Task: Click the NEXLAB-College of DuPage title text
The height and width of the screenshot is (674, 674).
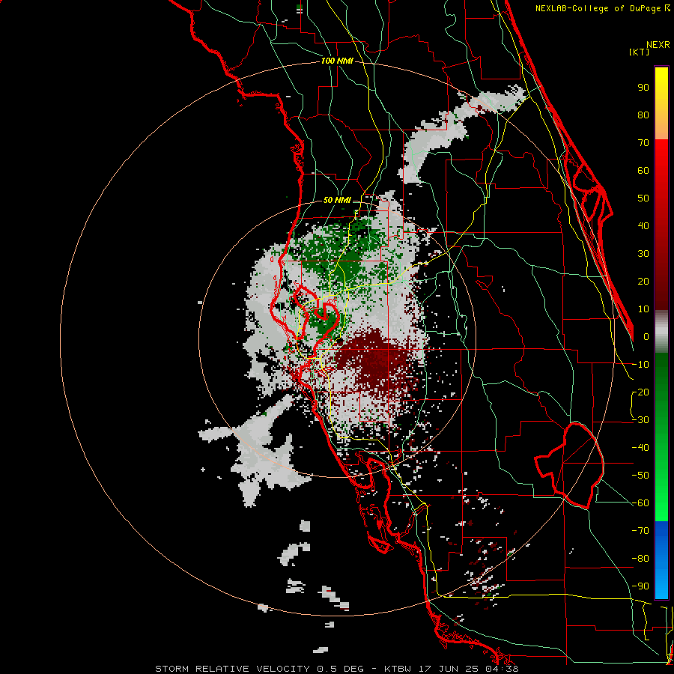Action: click(x=598, y=8)
